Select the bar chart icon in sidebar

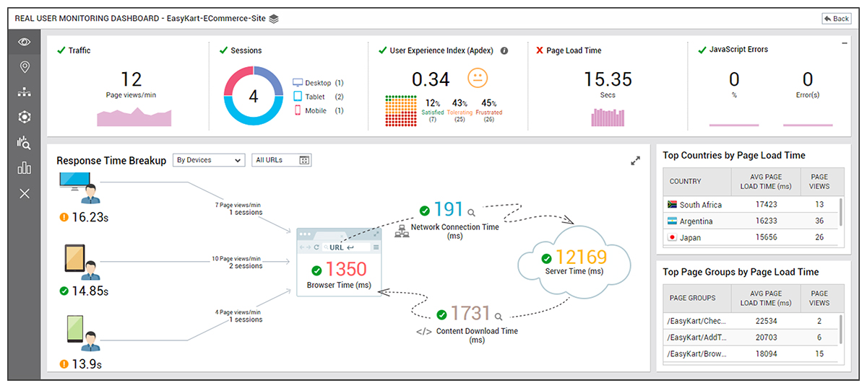(25, 168)
